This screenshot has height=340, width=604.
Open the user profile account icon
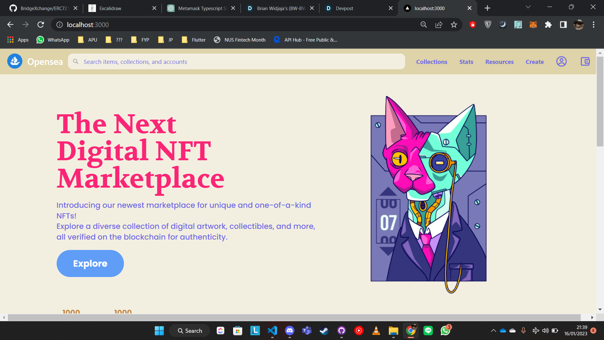coord(561,61)
